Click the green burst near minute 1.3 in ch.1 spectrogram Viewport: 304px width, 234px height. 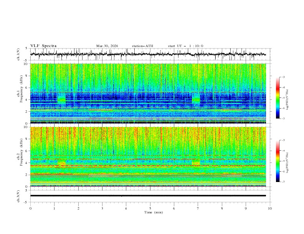click(x=62, y=100)
